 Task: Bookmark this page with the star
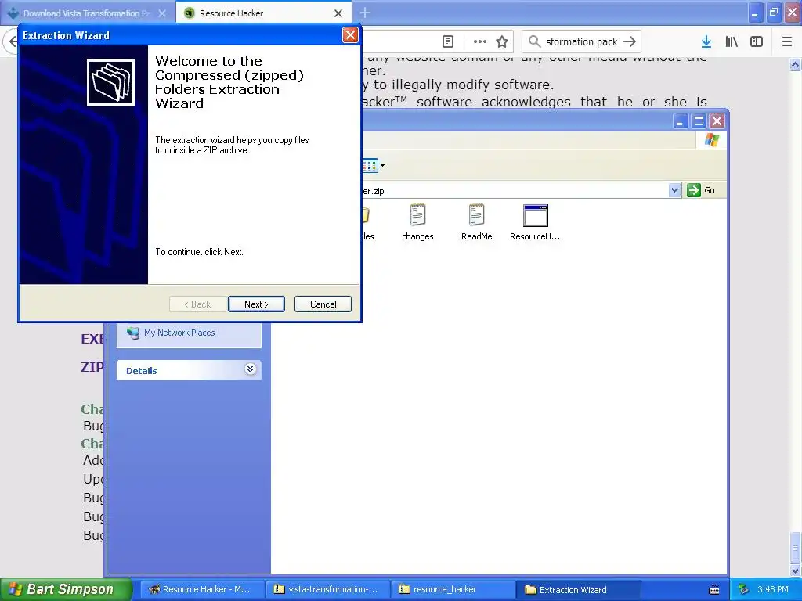pyautogui.click(x=502, y=41)
